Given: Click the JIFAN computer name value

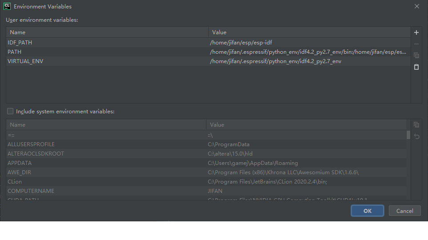Looking at the screenshot, I should coord(215,191).
